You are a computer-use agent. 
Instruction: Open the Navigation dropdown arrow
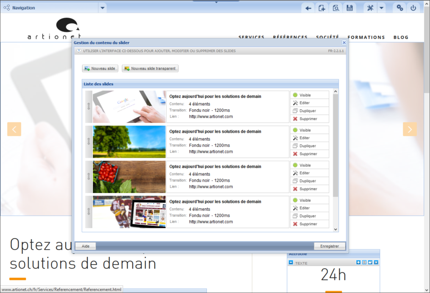pos(102,8)
